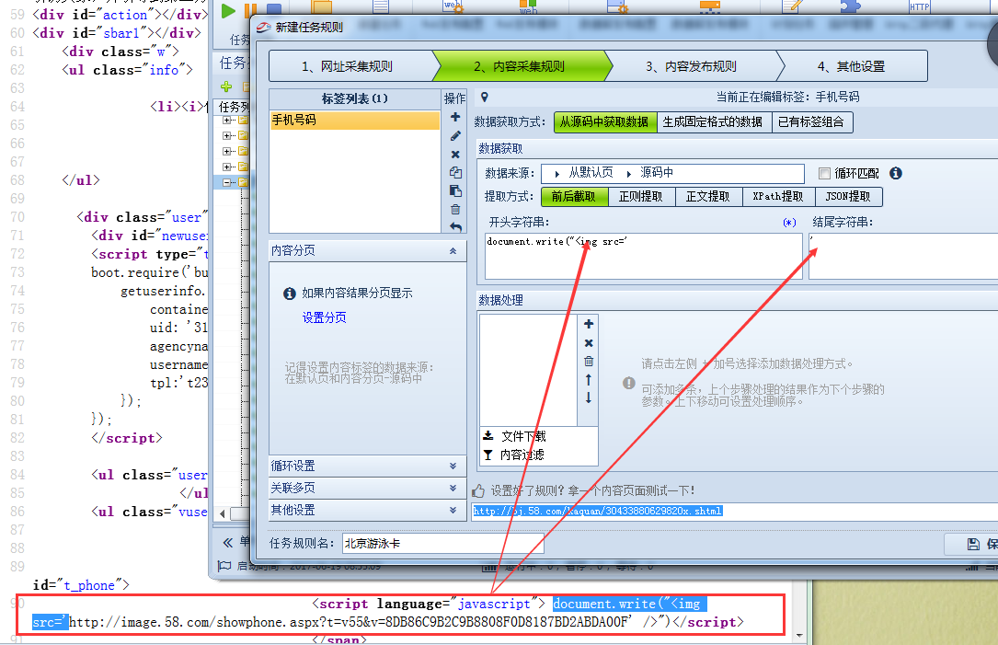The width and height of the screenshot is (998, 645).
Task: Toggle the 循环匹配 checkbox
Action: pyautogui.click(x=825, y=173)
